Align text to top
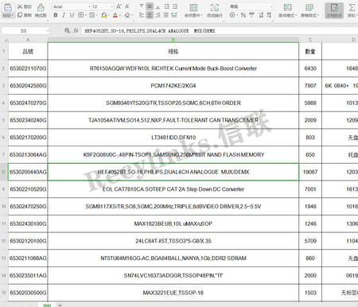The image size is (358, 307). coord(142,6)
